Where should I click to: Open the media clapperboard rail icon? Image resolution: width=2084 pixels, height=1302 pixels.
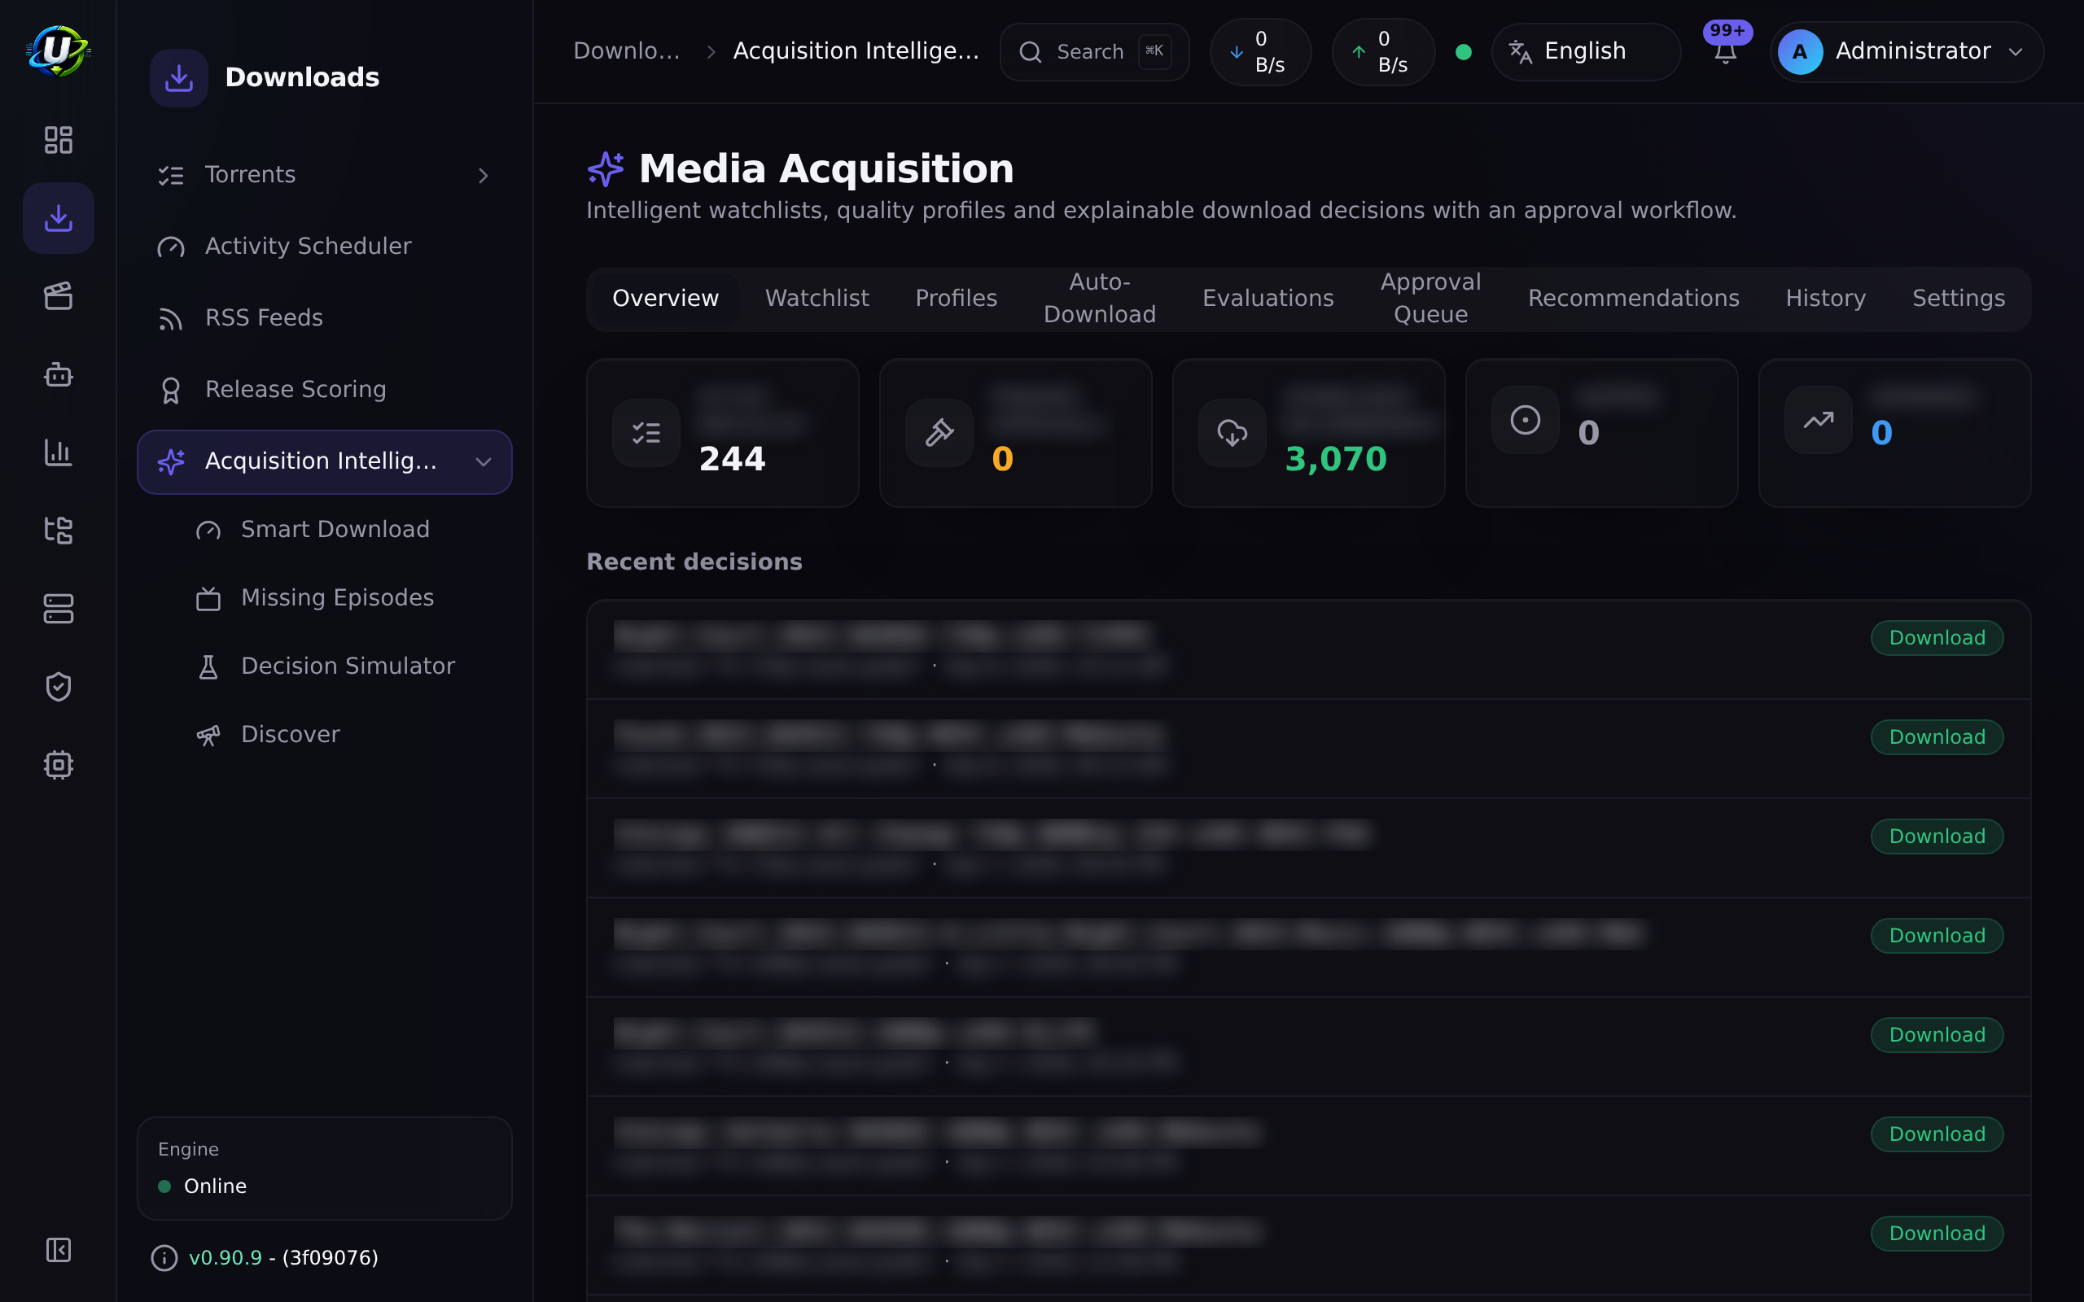pyautogui.click(x=58, y=295)
